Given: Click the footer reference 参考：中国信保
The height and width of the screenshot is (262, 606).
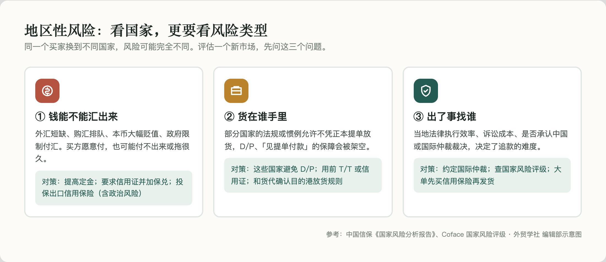Looking at the screenshot, I should (x=454, y=234).
